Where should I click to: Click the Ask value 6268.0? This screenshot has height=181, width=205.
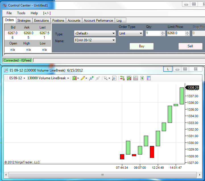click(28, 33)
